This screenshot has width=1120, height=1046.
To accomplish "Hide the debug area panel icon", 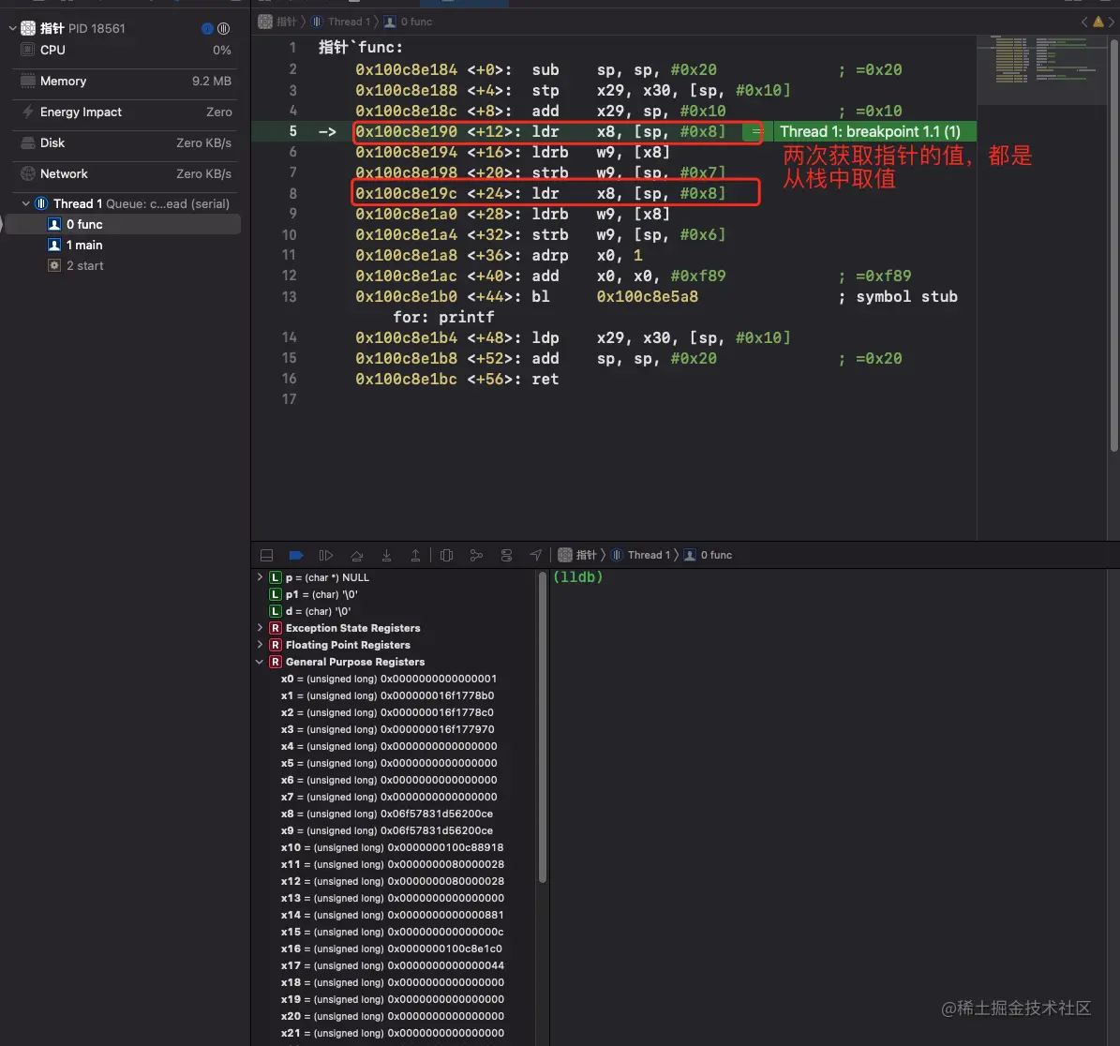I will [266, 555].
